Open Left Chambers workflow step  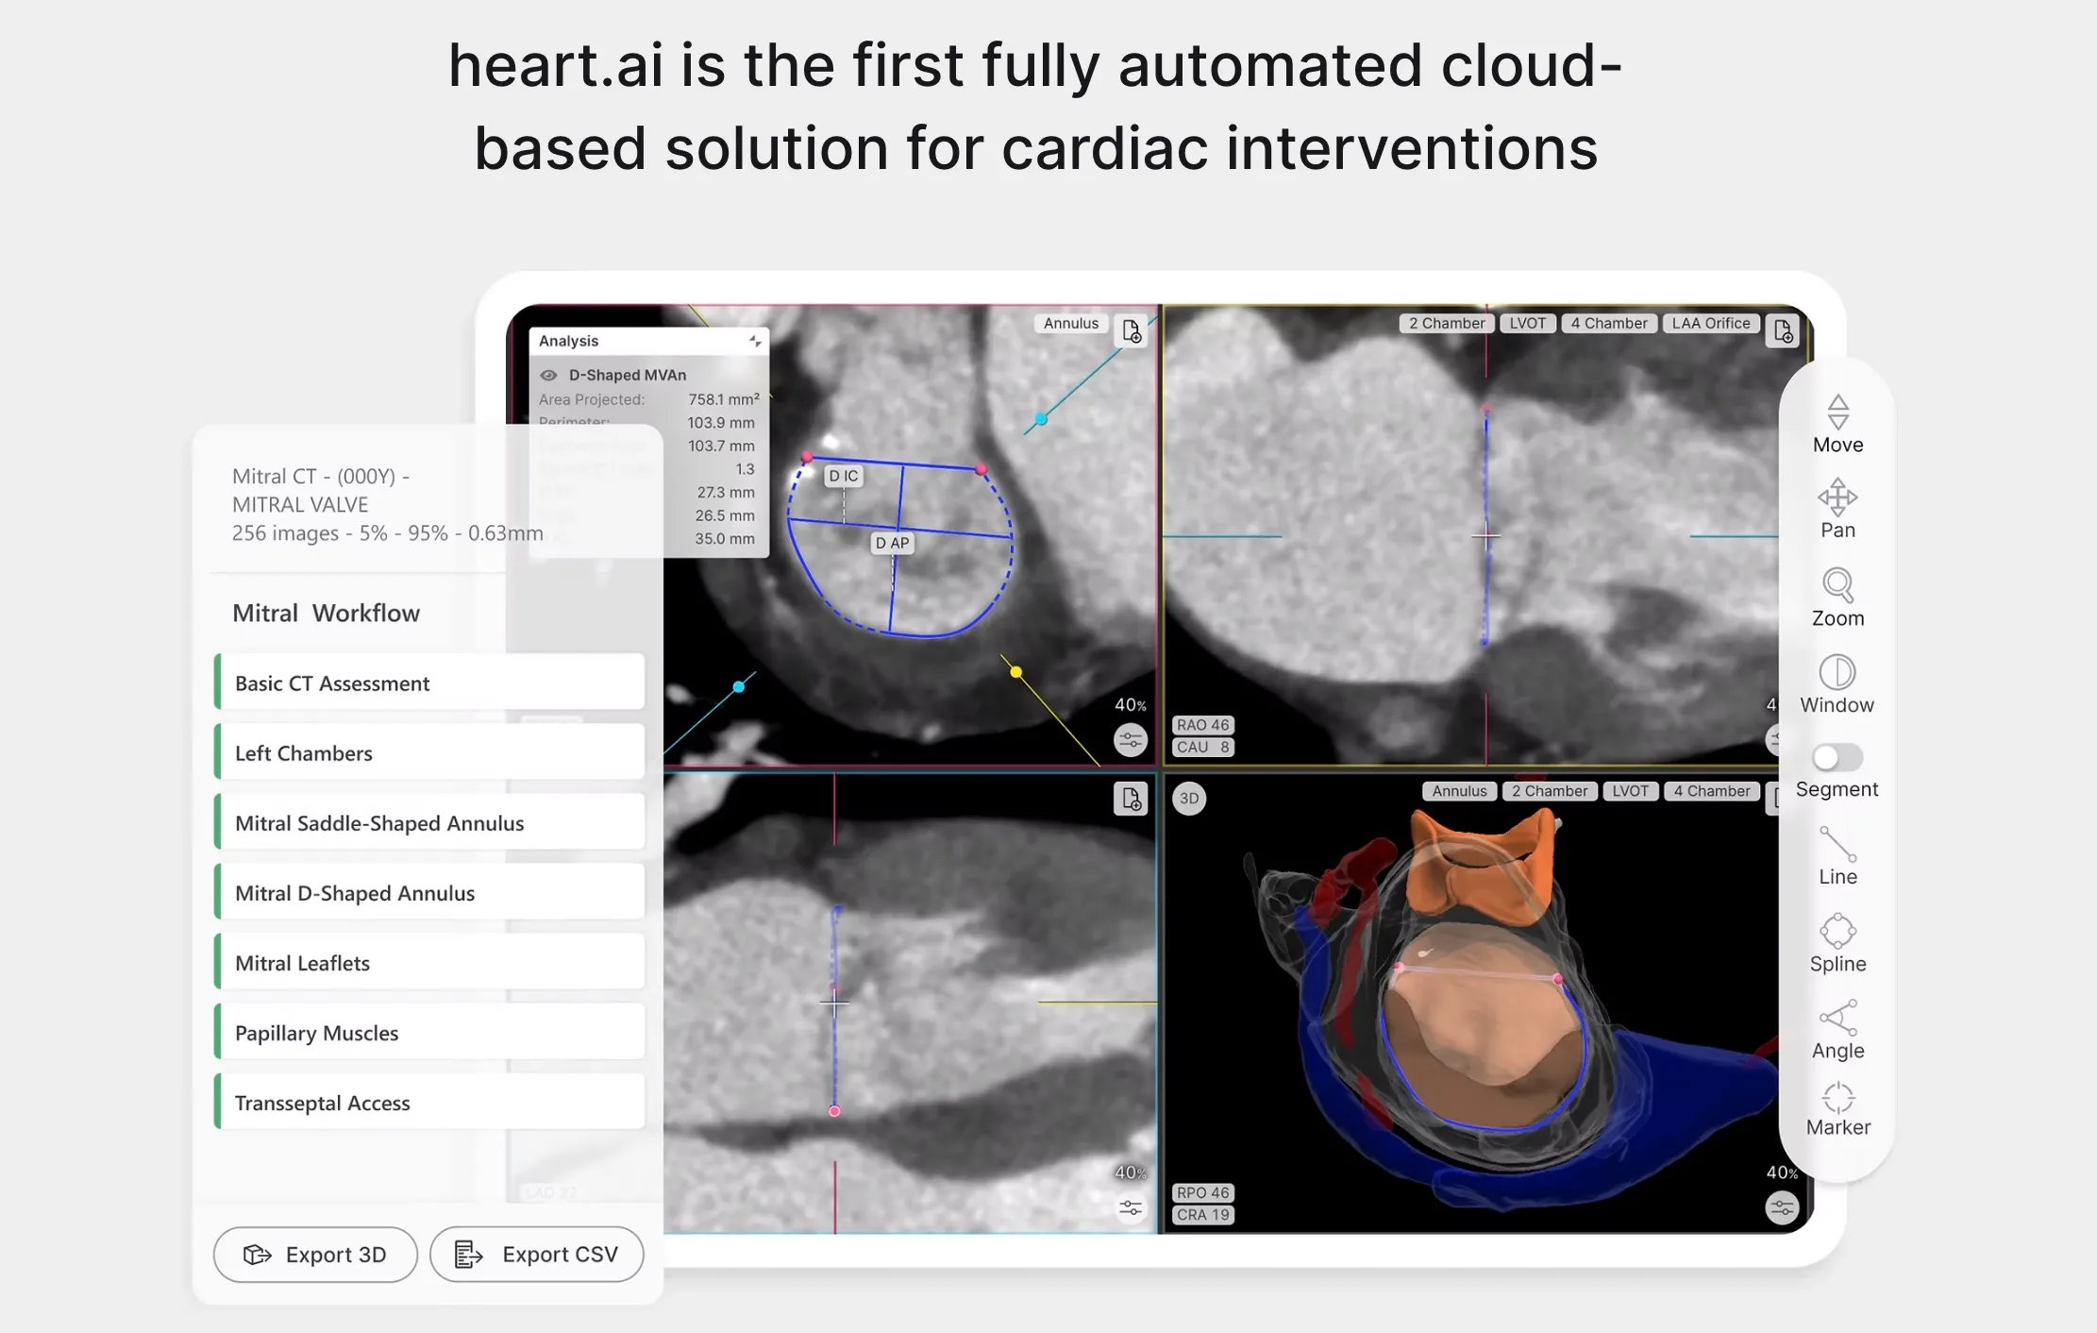pyautogui.click(x=429, y=752)
